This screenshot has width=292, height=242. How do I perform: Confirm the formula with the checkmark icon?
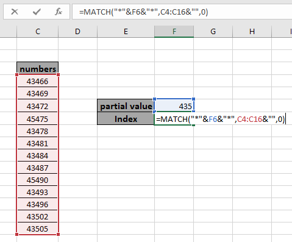(x=37, y=12)
